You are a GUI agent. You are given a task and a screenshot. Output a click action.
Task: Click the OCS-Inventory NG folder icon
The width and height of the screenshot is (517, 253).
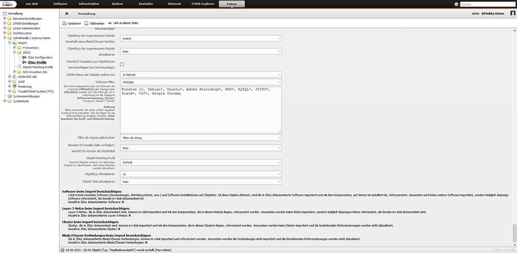(20, 72)
